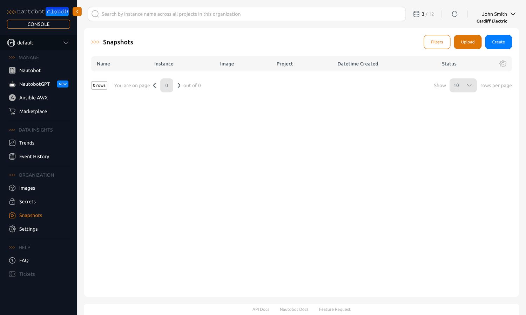Open the Secrets page
The height and width of the screenshot is (315, 526).
tap(27, 202)
